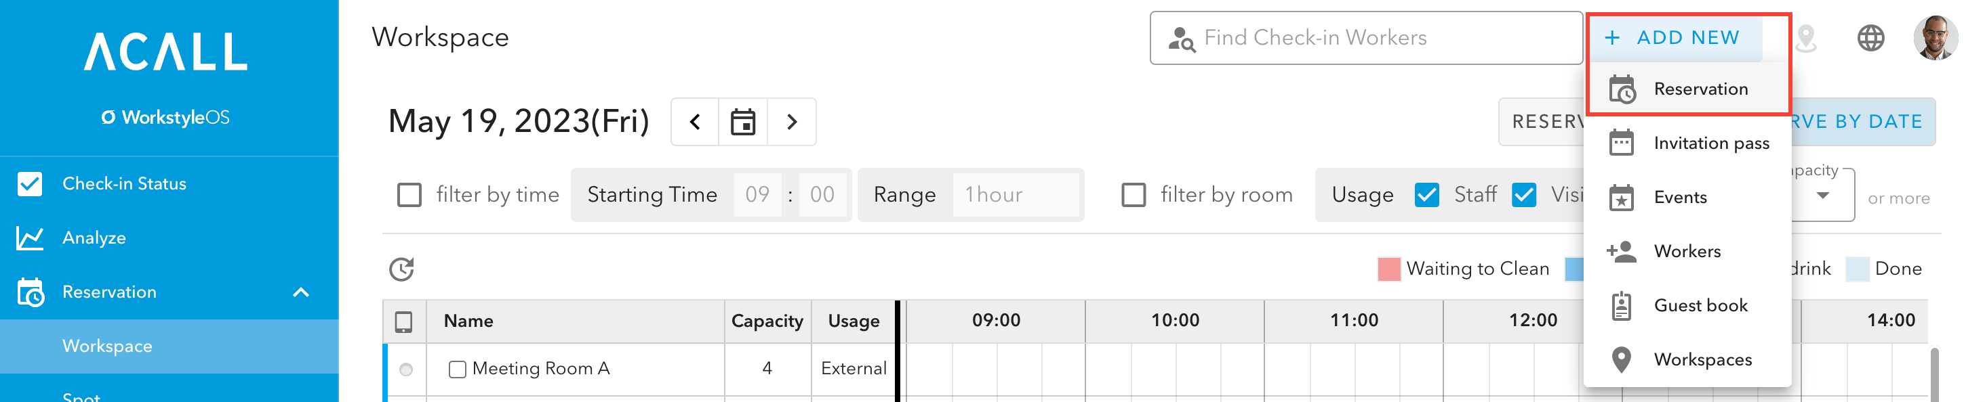Open Analyze chart icon in sidebar
Image resolution: width=1985 pixels, height=402 pixels.
(x=30, y=238)
